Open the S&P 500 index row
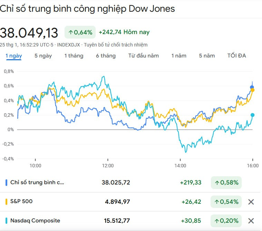 coord(21,201)
